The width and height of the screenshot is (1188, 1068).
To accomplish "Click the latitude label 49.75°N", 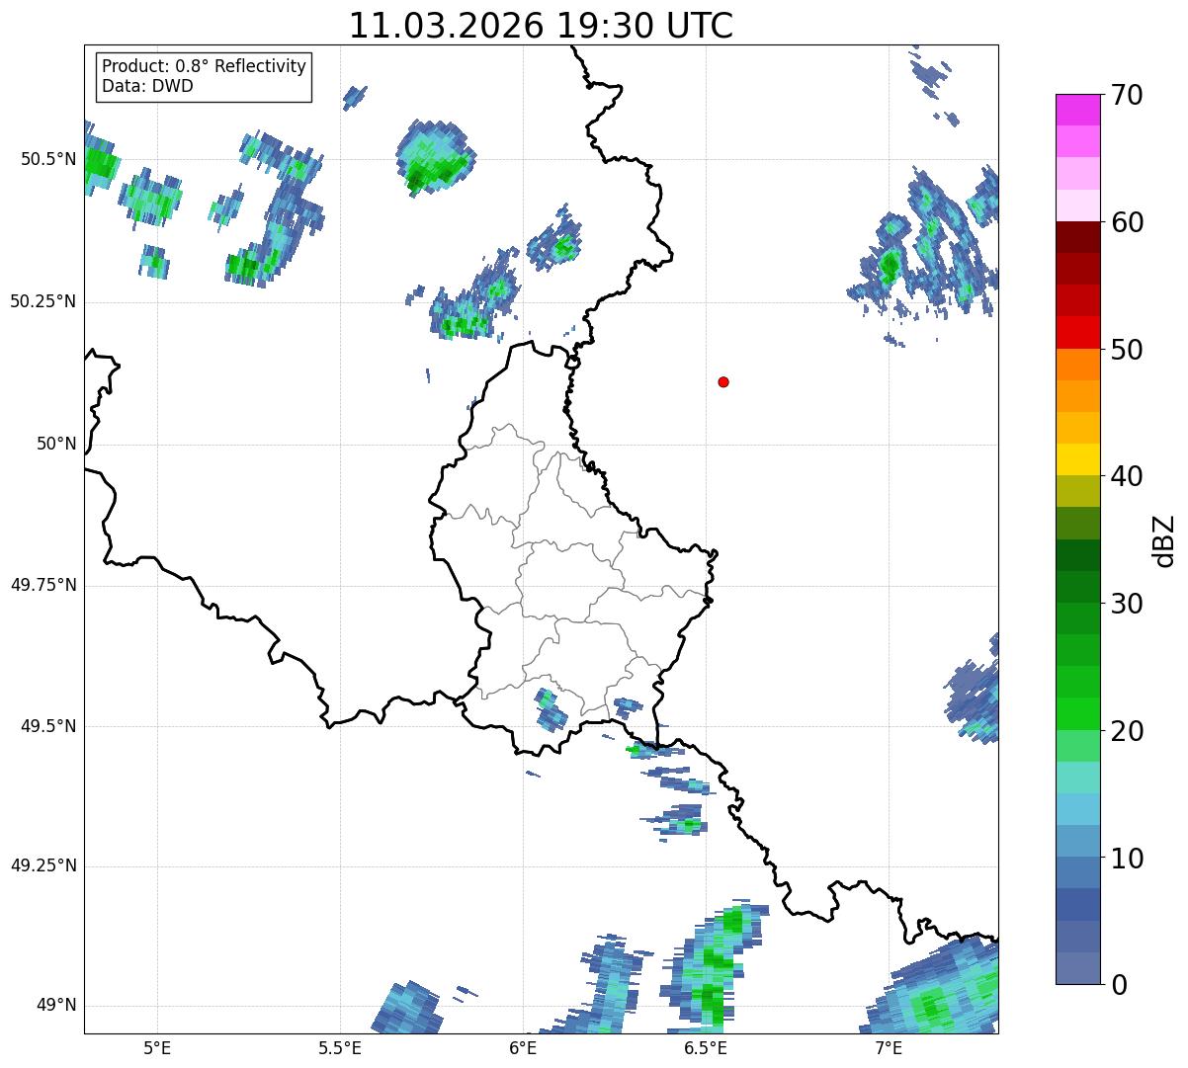I will [43, 585].
